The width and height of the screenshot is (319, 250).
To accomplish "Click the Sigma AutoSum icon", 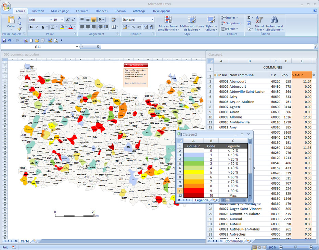I will [x=249, y=17].
